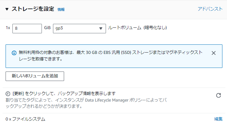Screen dimensions: 227x128
Task: Select the 0 x ファイルシステム label
Action: coord(25,119)
